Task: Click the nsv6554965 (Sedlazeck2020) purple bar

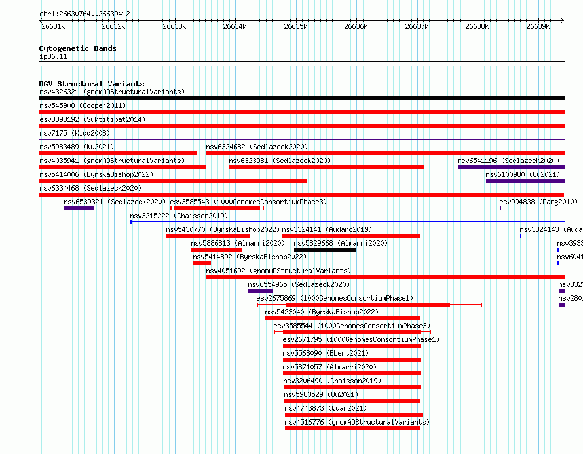Action: [x=261, y=291]
